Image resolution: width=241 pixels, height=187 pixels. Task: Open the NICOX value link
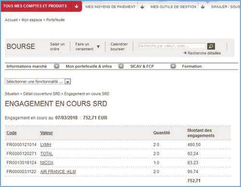tap(47, 162)
